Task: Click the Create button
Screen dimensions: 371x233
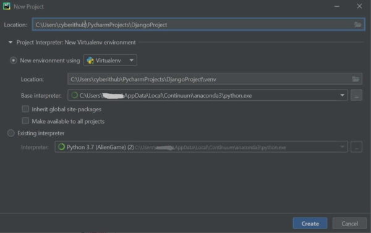Action: click(x=310, y=223)
